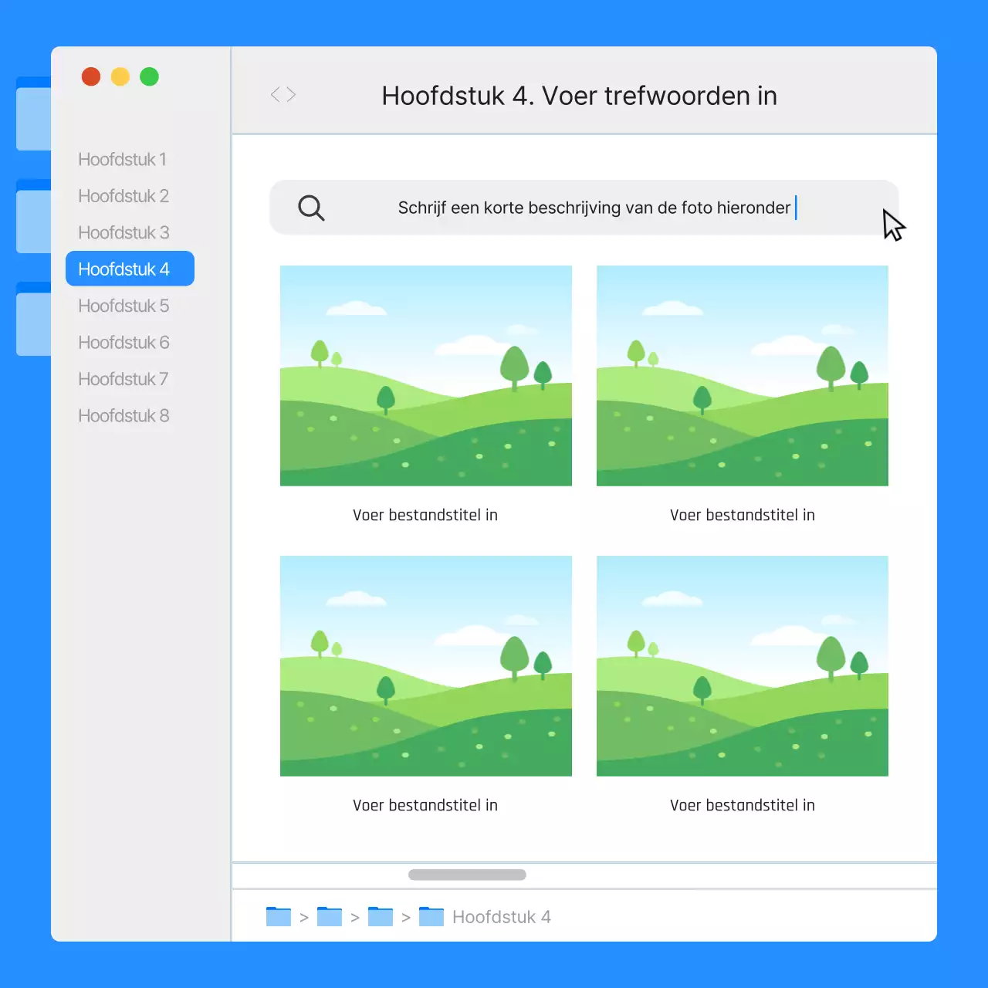This screenshot has height=988, width=988.
Task: Select the highlighted Hoofdstuk 4 item
Action: tap(130, 269)
